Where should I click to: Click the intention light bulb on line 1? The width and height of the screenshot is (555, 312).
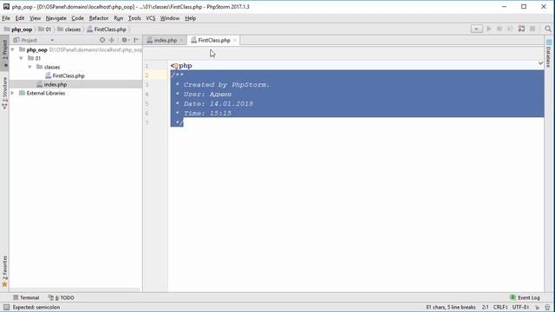[176, 66]
